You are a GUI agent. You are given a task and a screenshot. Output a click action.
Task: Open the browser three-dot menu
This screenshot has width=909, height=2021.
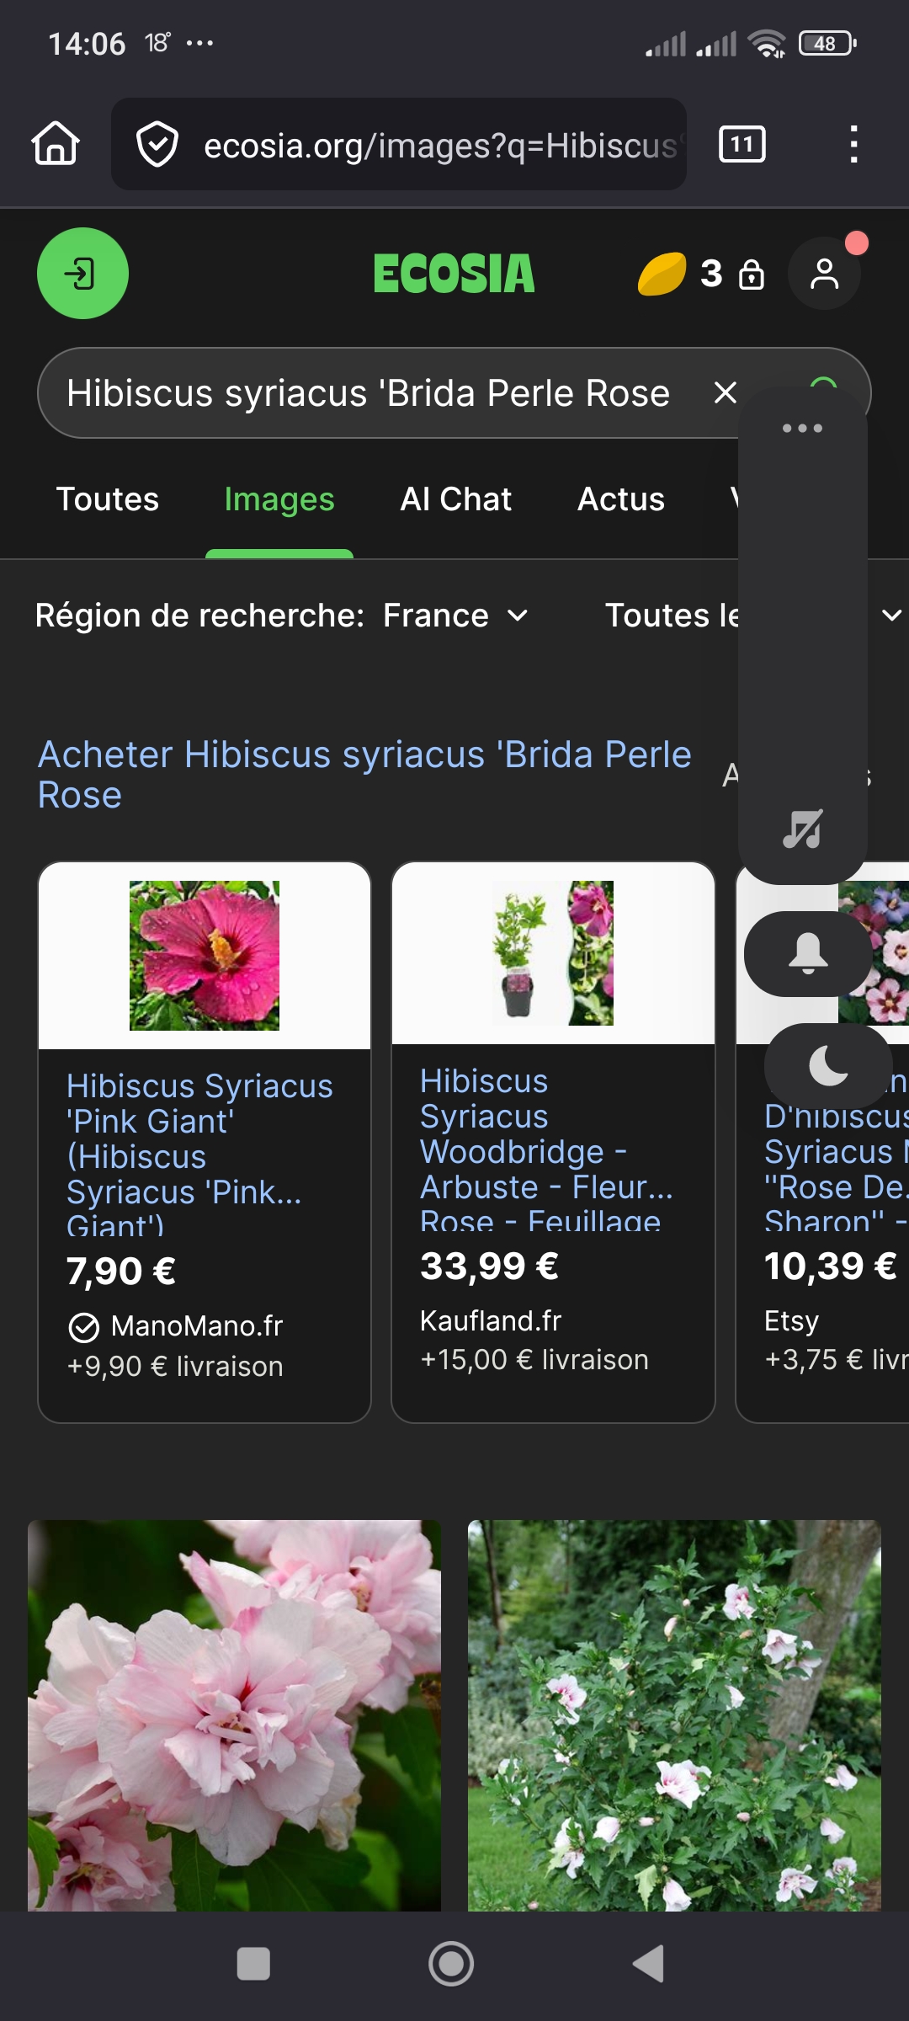[853, 144]
